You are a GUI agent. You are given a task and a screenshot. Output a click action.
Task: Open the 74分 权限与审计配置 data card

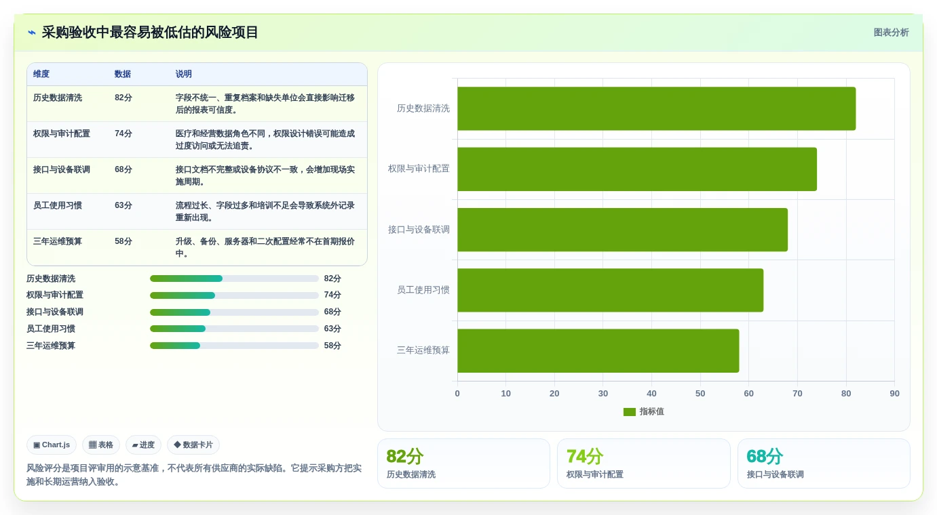(x=643, y=464)
